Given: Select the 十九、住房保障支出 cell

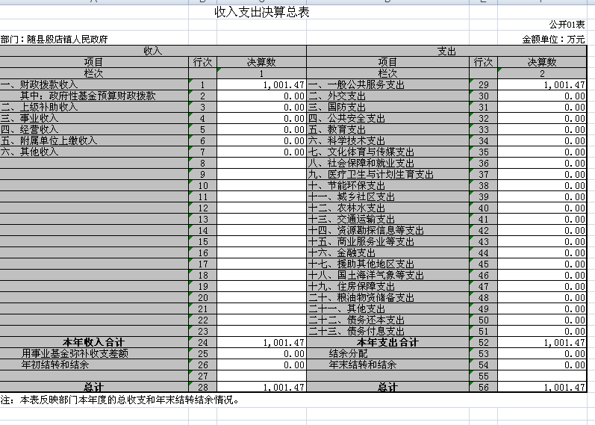Looking at the screenshot, I should 387,286.
